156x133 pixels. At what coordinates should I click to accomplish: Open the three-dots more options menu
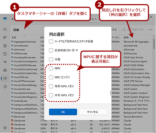pyautogui.click(x=150, y=30)
